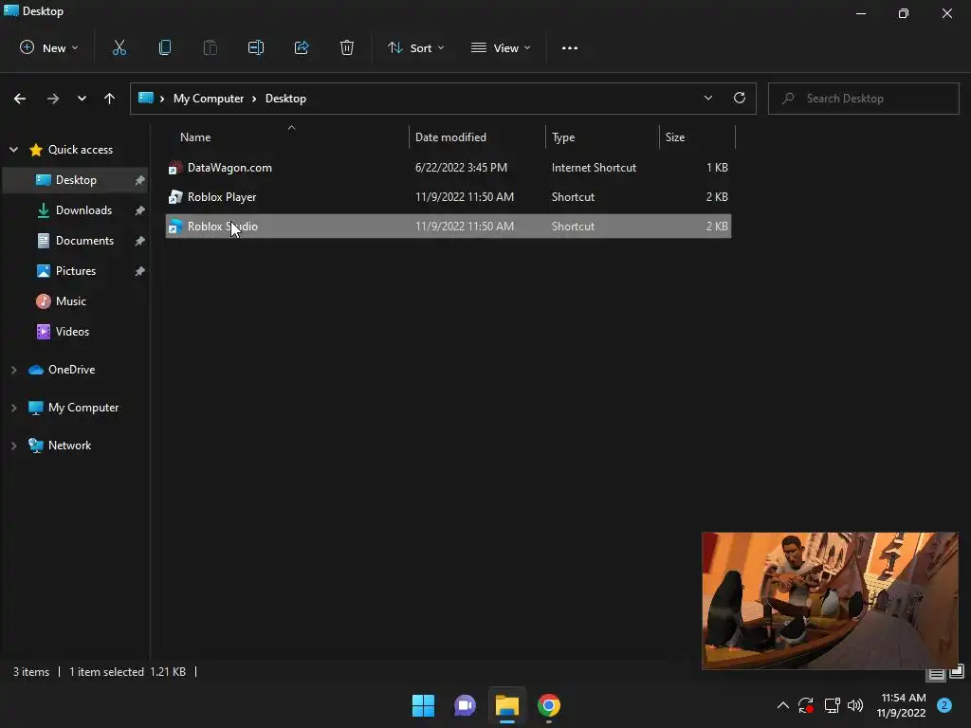Select the Roblox Player file name
Viewport: 971px width, 728px height.
[222, 197]
